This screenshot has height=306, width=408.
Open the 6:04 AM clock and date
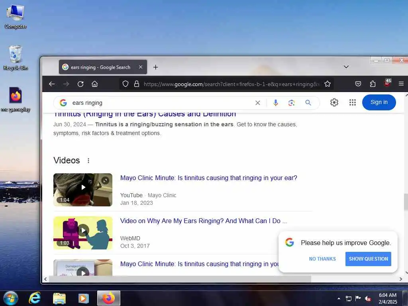click(x=388, y=298)
